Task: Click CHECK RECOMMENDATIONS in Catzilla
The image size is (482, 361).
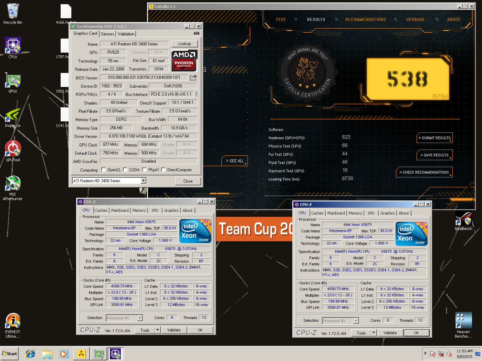Action: 424,172
